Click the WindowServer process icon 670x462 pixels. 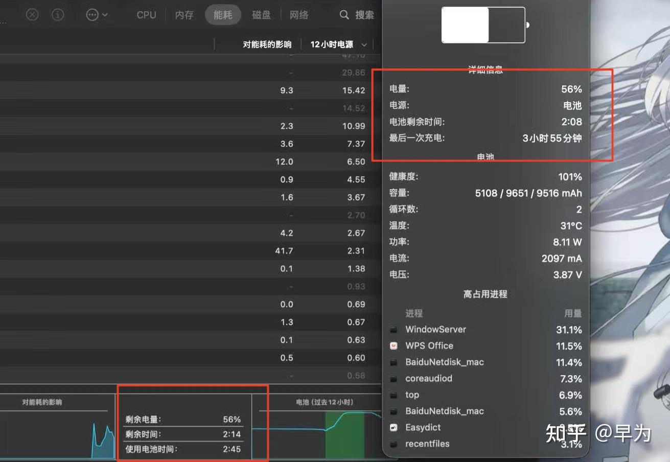pos(394,330)
